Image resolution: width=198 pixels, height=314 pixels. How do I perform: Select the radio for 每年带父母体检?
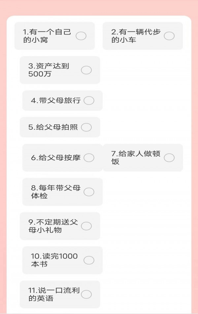(x=89, y=192)
